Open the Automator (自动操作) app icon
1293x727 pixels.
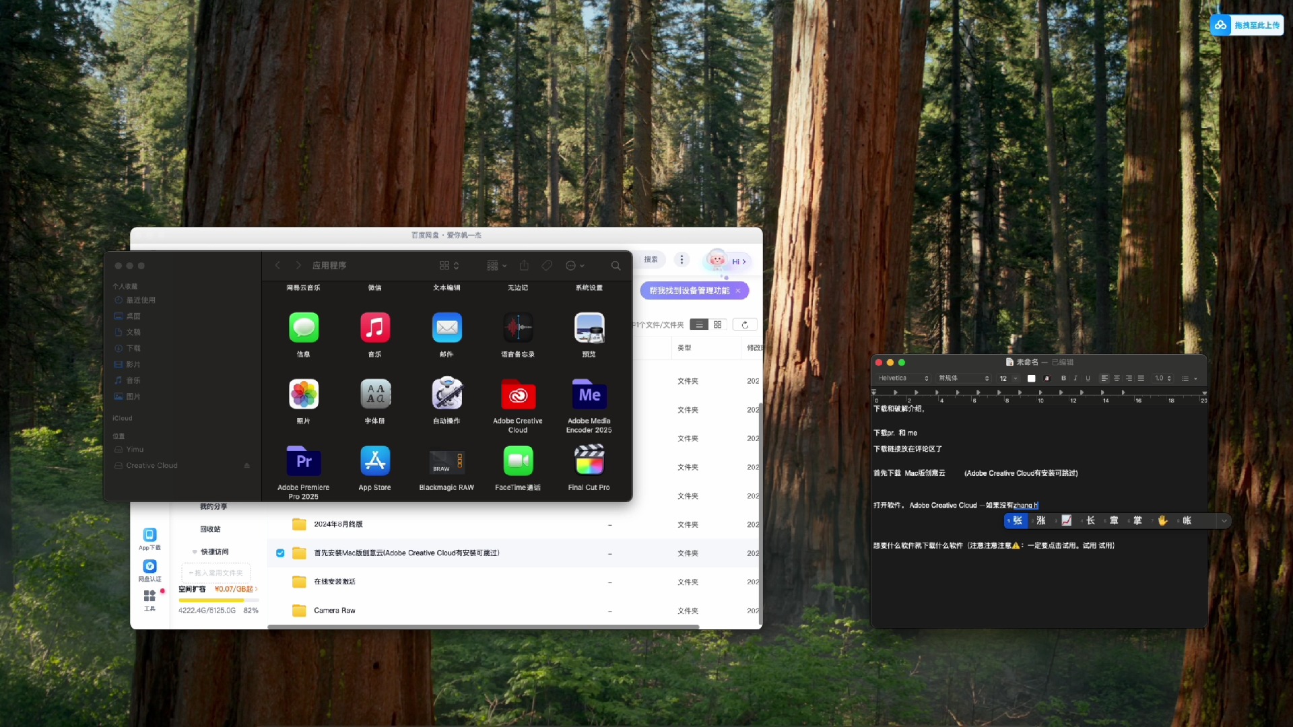click(446, 394)
